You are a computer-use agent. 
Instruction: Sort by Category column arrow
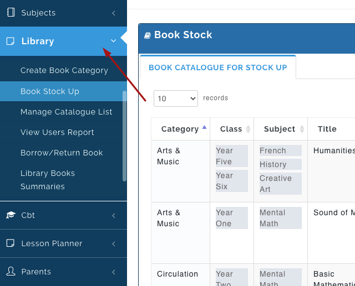pos(205,127)
